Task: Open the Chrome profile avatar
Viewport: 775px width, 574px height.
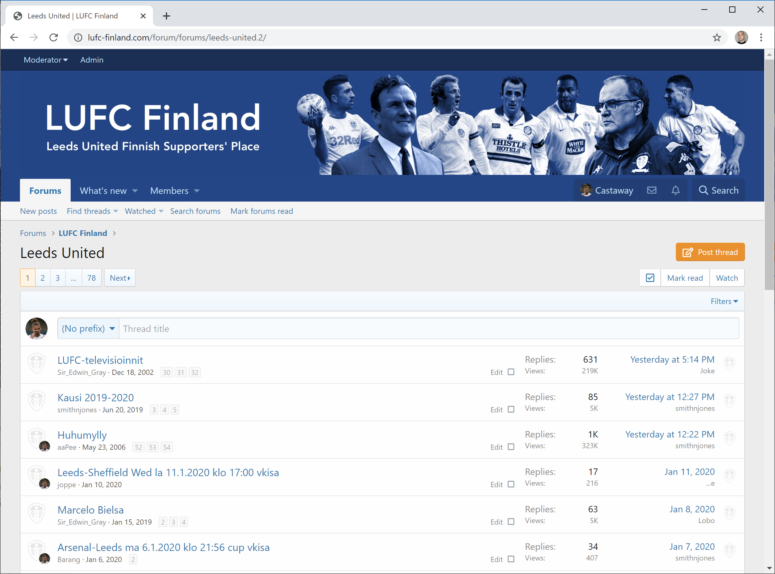Action: point(741,37)
